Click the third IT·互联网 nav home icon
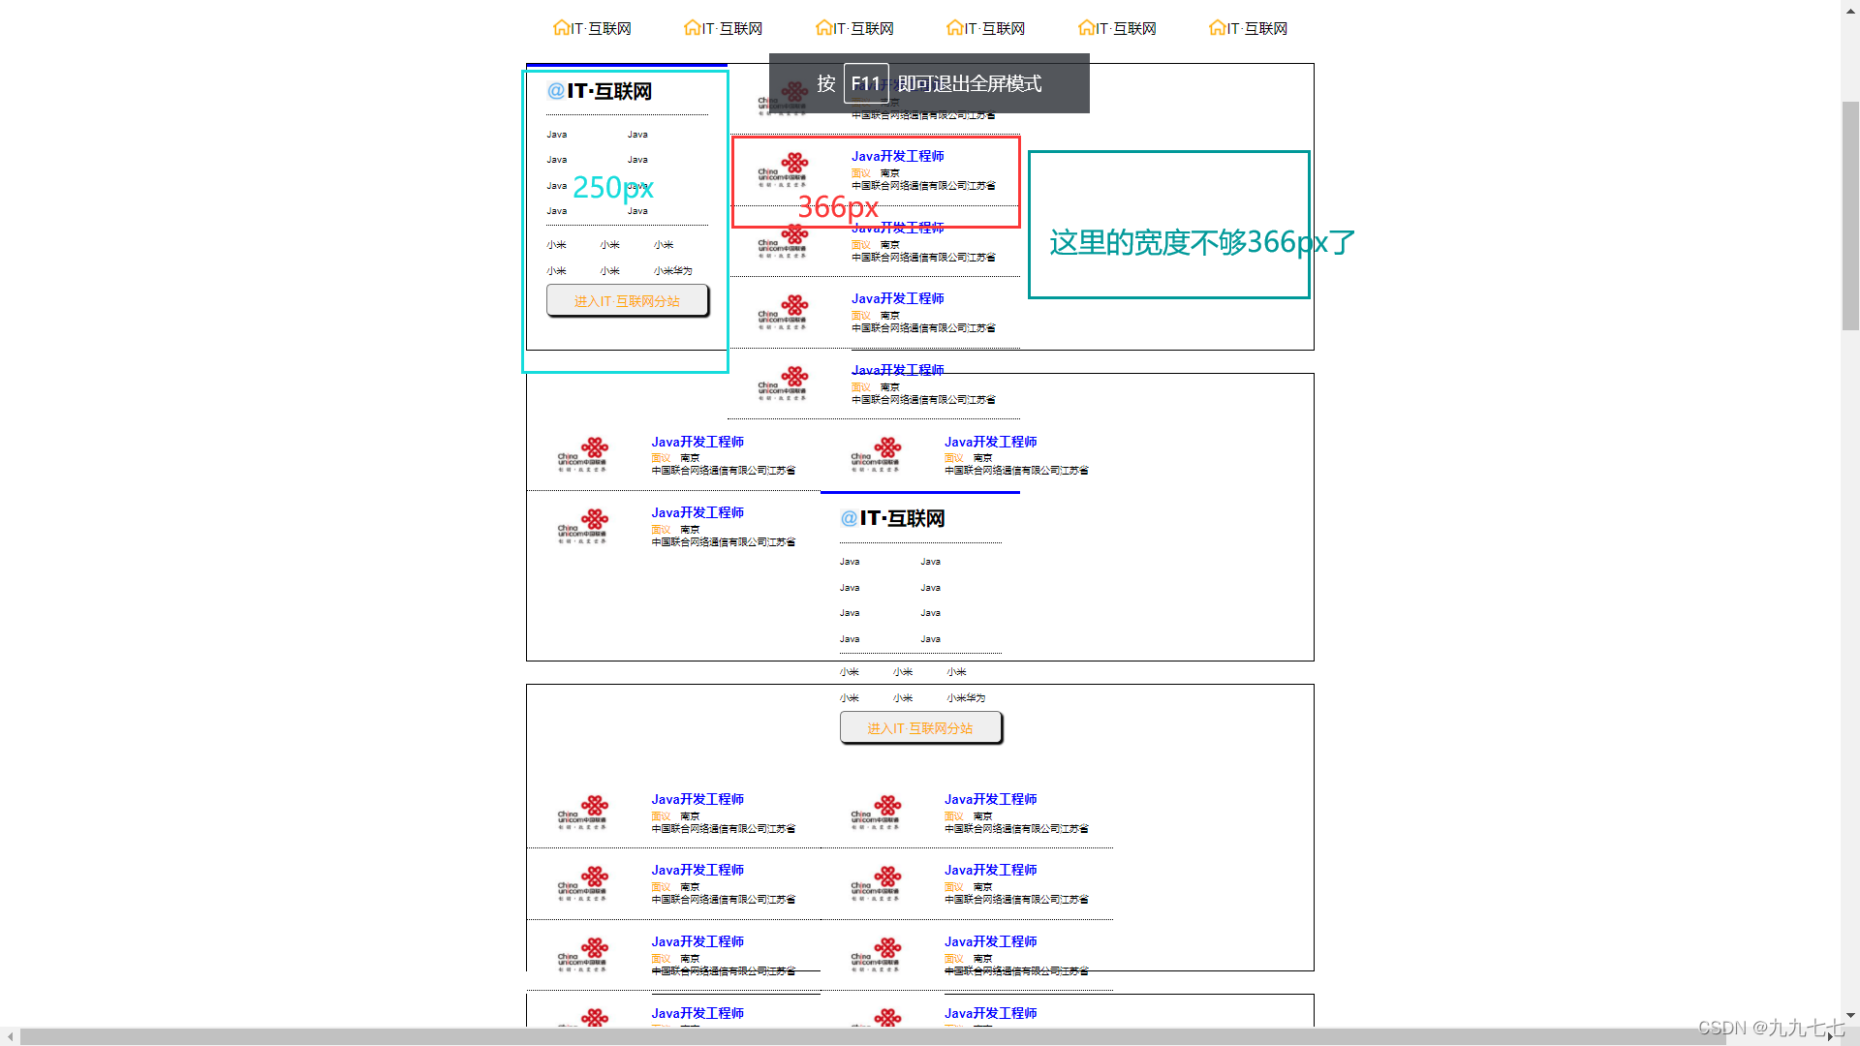This screenshot has height=1046, width=1860. click(x=823, y=27)
